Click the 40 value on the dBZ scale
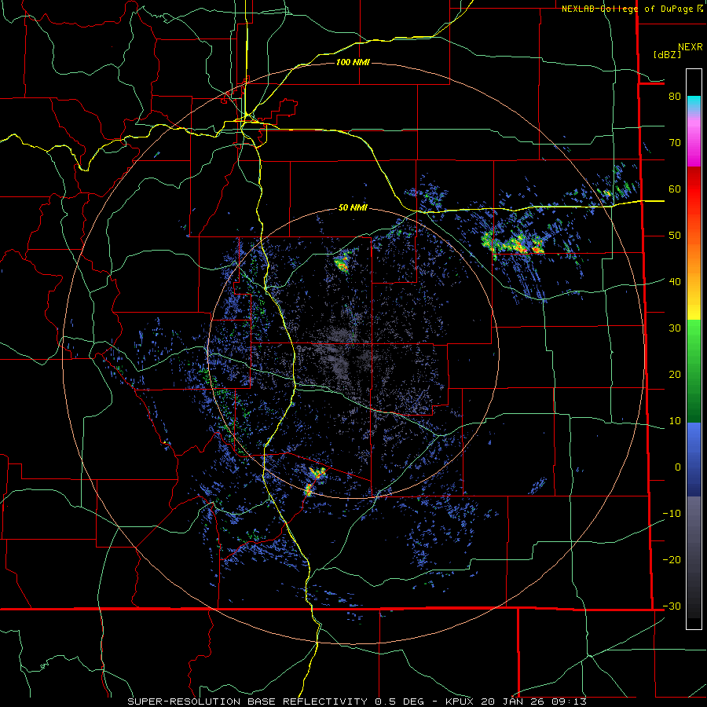This screenshot has width=707, height=707. point(675,281)
